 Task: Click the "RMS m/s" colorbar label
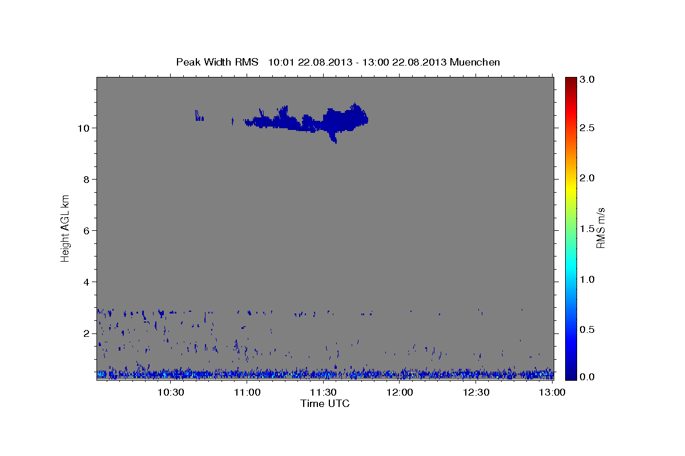[600, 228]
